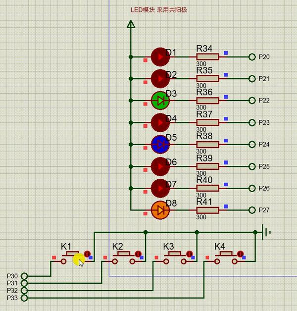This screenshot has width=297, height=311.
Task: Click junction dot on ground rail above K3
Action: point(197,232)
